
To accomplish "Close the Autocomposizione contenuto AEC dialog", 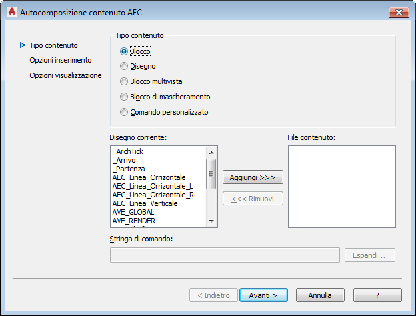I will [399, 12].
